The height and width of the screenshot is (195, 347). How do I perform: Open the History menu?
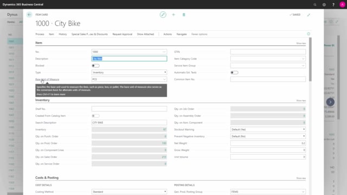pos(63,34)
